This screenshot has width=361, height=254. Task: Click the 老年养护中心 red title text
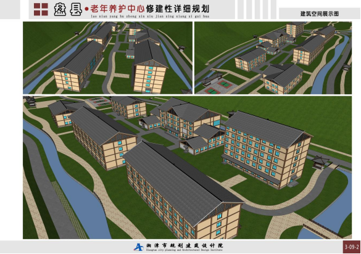coord(117,9)
